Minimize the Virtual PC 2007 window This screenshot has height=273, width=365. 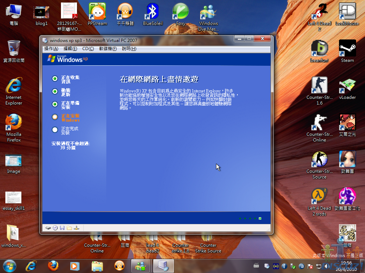tap(239, 38)
